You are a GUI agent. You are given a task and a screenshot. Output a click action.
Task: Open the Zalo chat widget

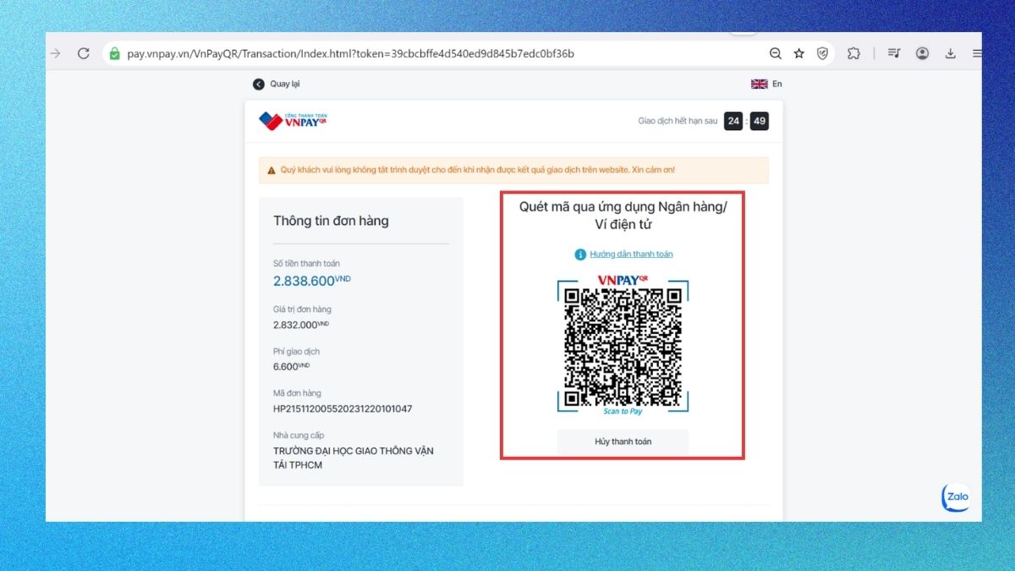(956, 497)
